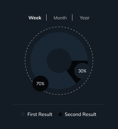118x129 pixels.
Task: Click the black 70% badge
Action: [x=41, y=84]
